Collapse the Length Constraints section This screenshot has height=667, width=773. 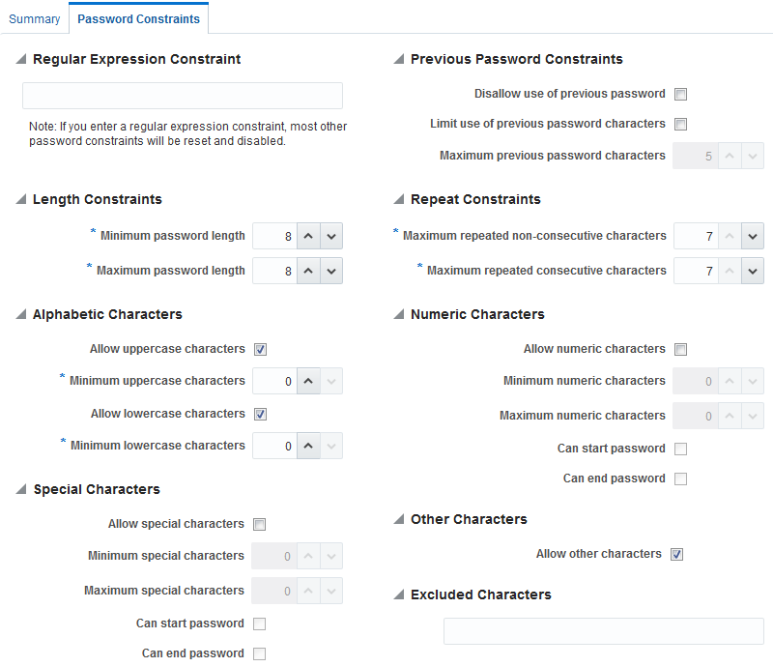pyautogui.click(x=21, y=199)
